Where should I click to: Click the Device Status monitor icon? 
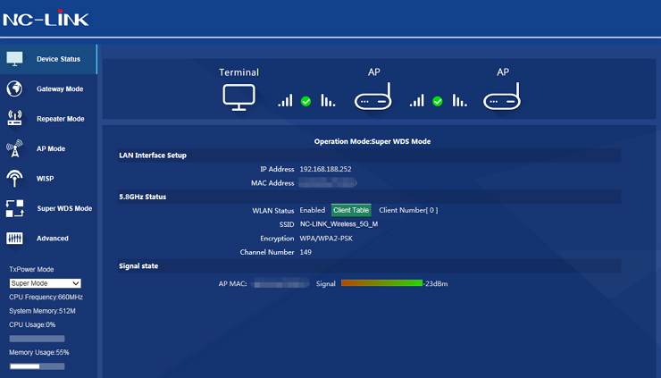(14, 59)
